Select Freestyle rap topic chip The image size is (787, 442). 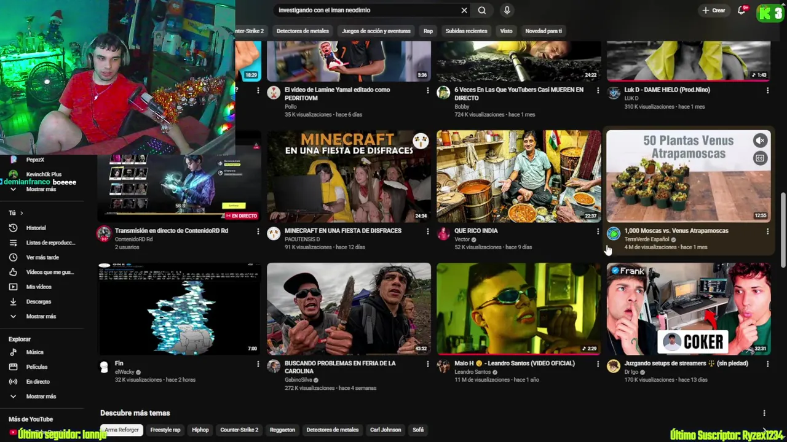coord(165,430)
